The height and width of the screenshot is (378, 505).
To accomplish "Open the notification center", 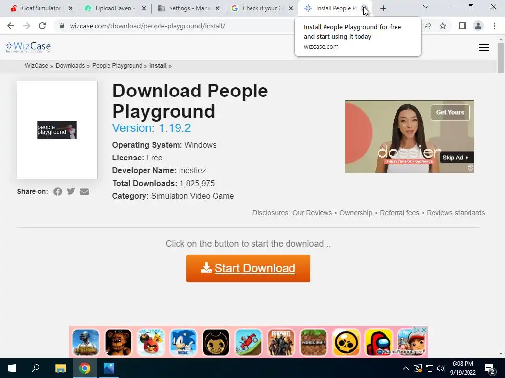I will pyautogui.click(x=489, y=369).
